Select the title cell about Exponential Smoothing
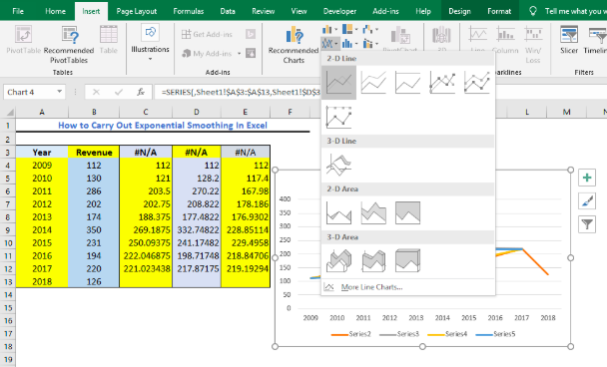Screen dimensions: 607x367 pos(163,125)
